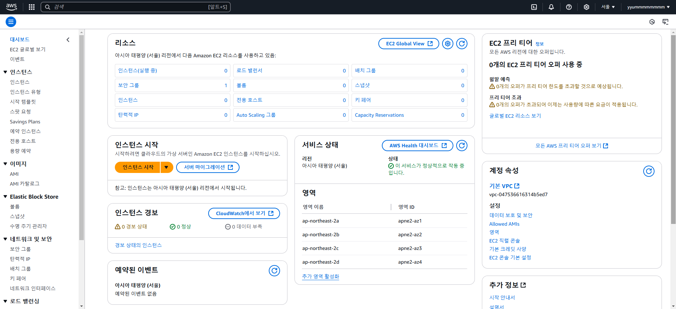Image resolution: width=676 pixels, height=309 pixels.
Task: Collapse the 인스턴스 sidebar section
Action: (x=5, y=72)
